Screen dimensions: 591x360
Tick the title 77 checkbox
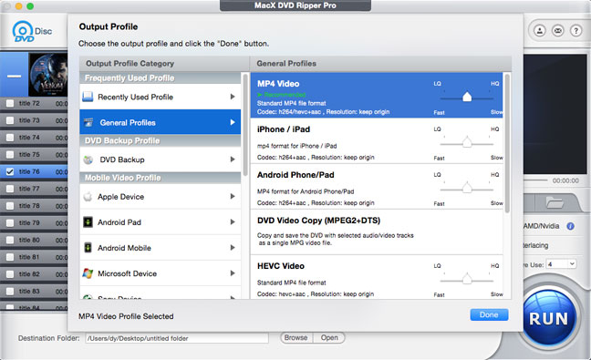point(10,189)
